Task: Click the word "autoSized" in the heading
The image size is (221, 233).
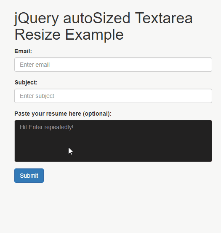Action: [97, 18]
